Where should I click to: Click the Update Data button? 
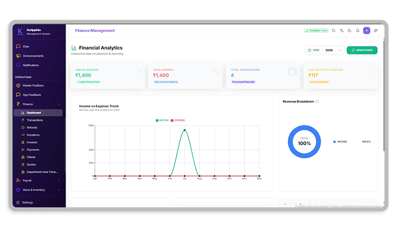362,50
